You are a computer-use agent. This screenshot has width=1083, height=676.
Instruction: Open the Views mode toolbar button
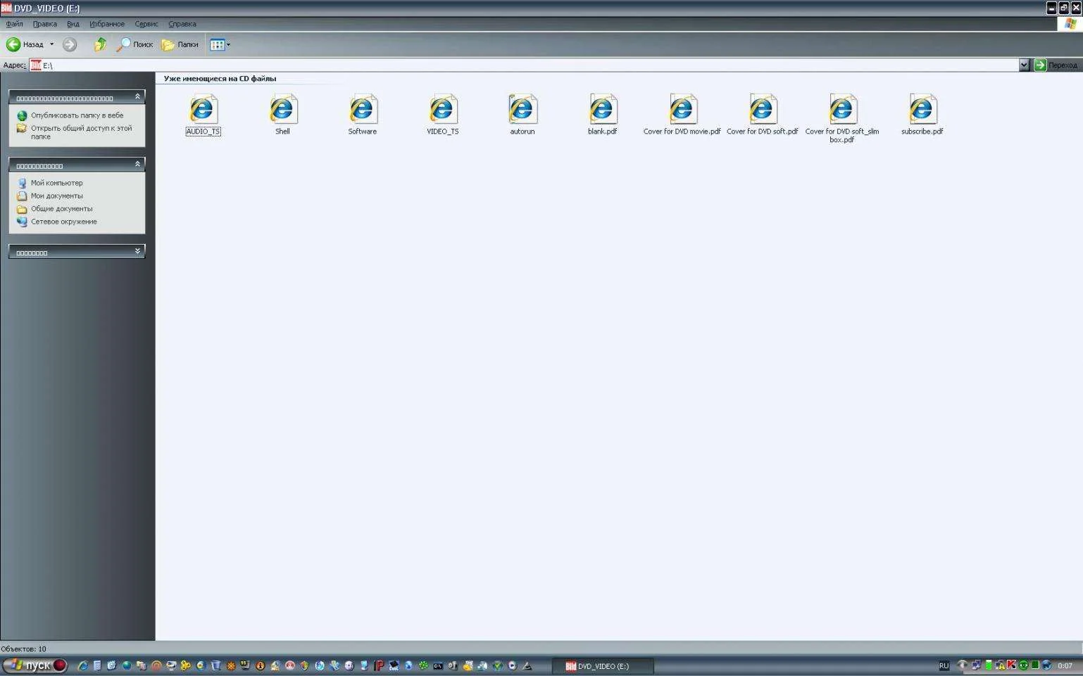220,44
